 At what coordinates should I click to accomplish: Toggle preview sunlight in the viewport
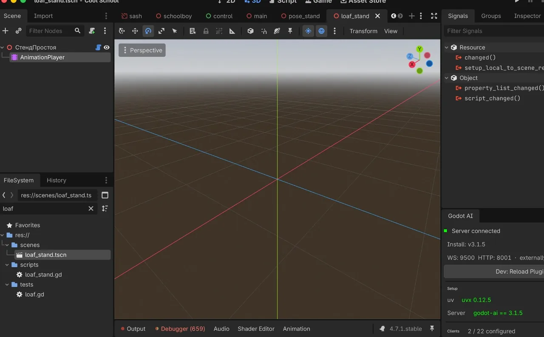coord(308,31)
